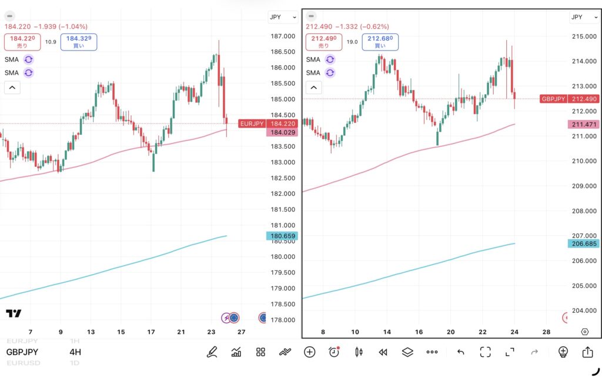Open JPY currency dropdown on GBPJPY chart

pyautogui.click(x=584, y=18)
